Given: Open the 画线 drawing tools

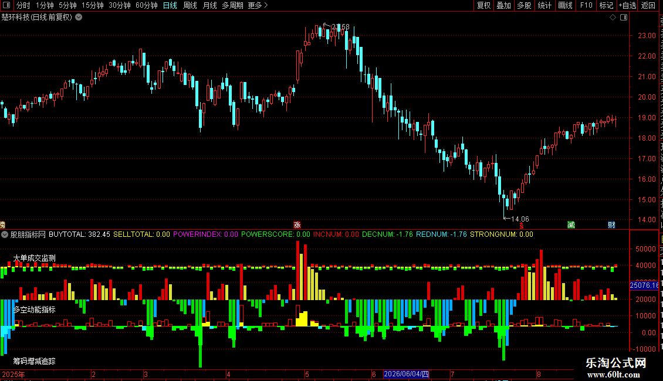Looking at the screenshot, I should click(x=566, y=5).
